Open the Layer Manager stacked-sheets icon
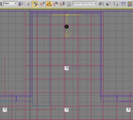 click(x=116, y=4)
